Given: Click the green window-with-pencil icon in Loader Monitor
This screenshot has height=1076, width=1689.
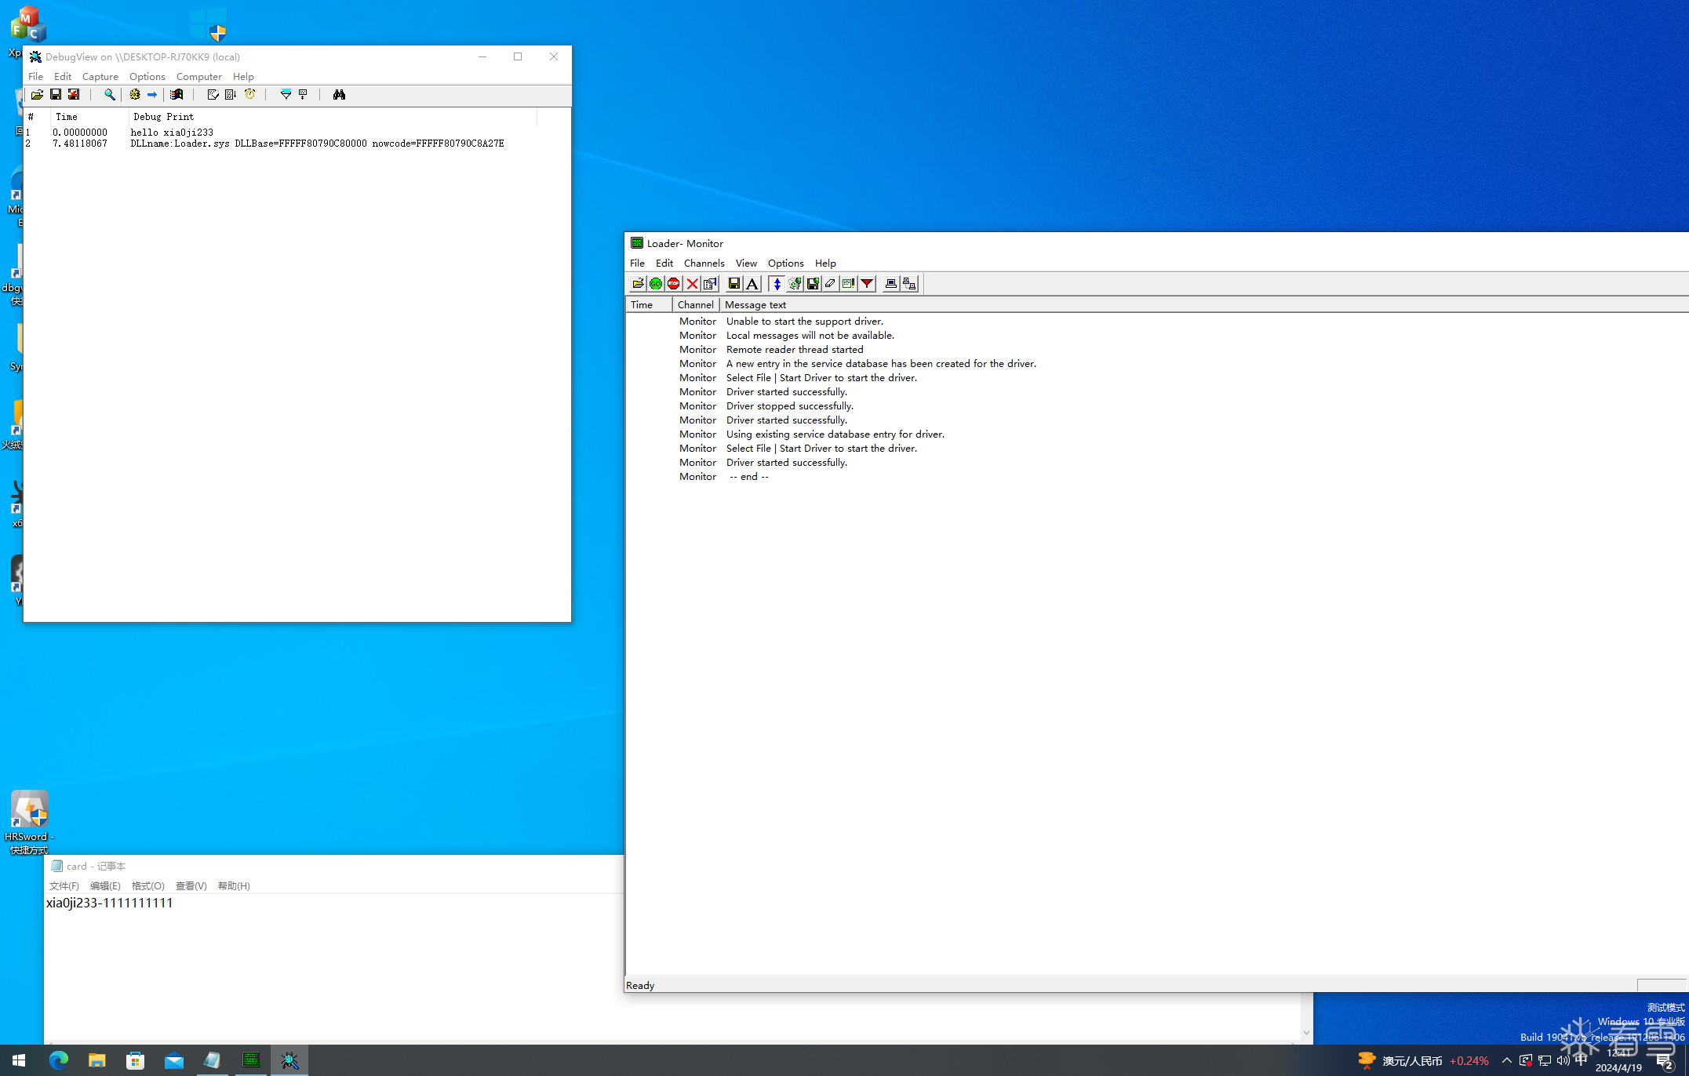Looking at the screenshot, I should 848,284.
